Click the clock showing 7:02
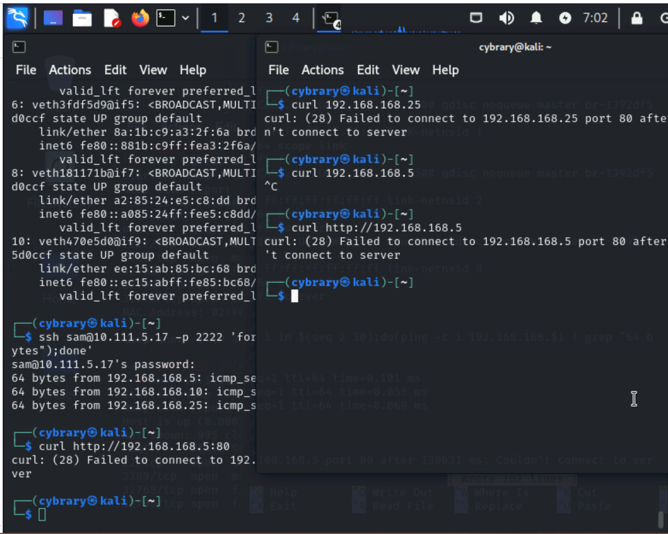This screenshot has height=534, width=668. (x=595, y=18)
